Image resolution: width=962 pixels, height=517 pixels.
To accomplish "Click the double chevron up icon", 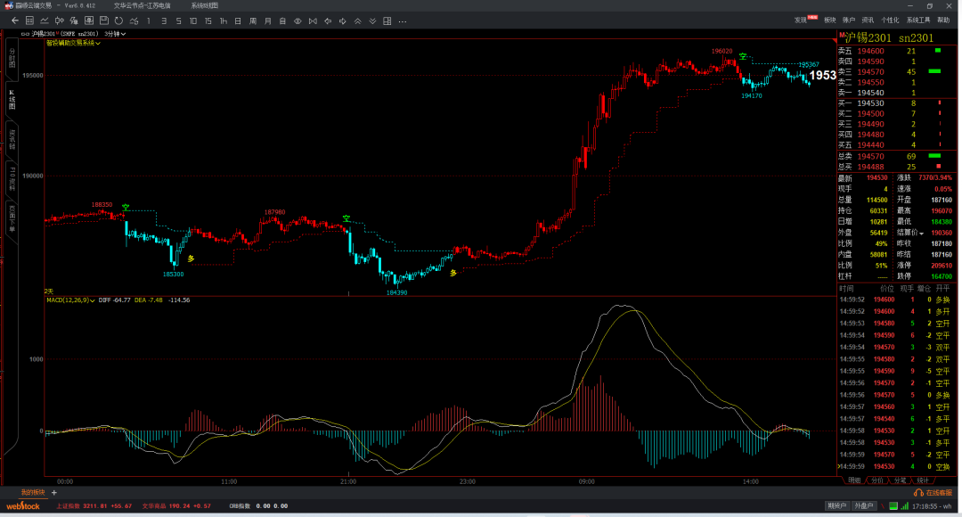I will pyautogui.click(x=358, y=21).
